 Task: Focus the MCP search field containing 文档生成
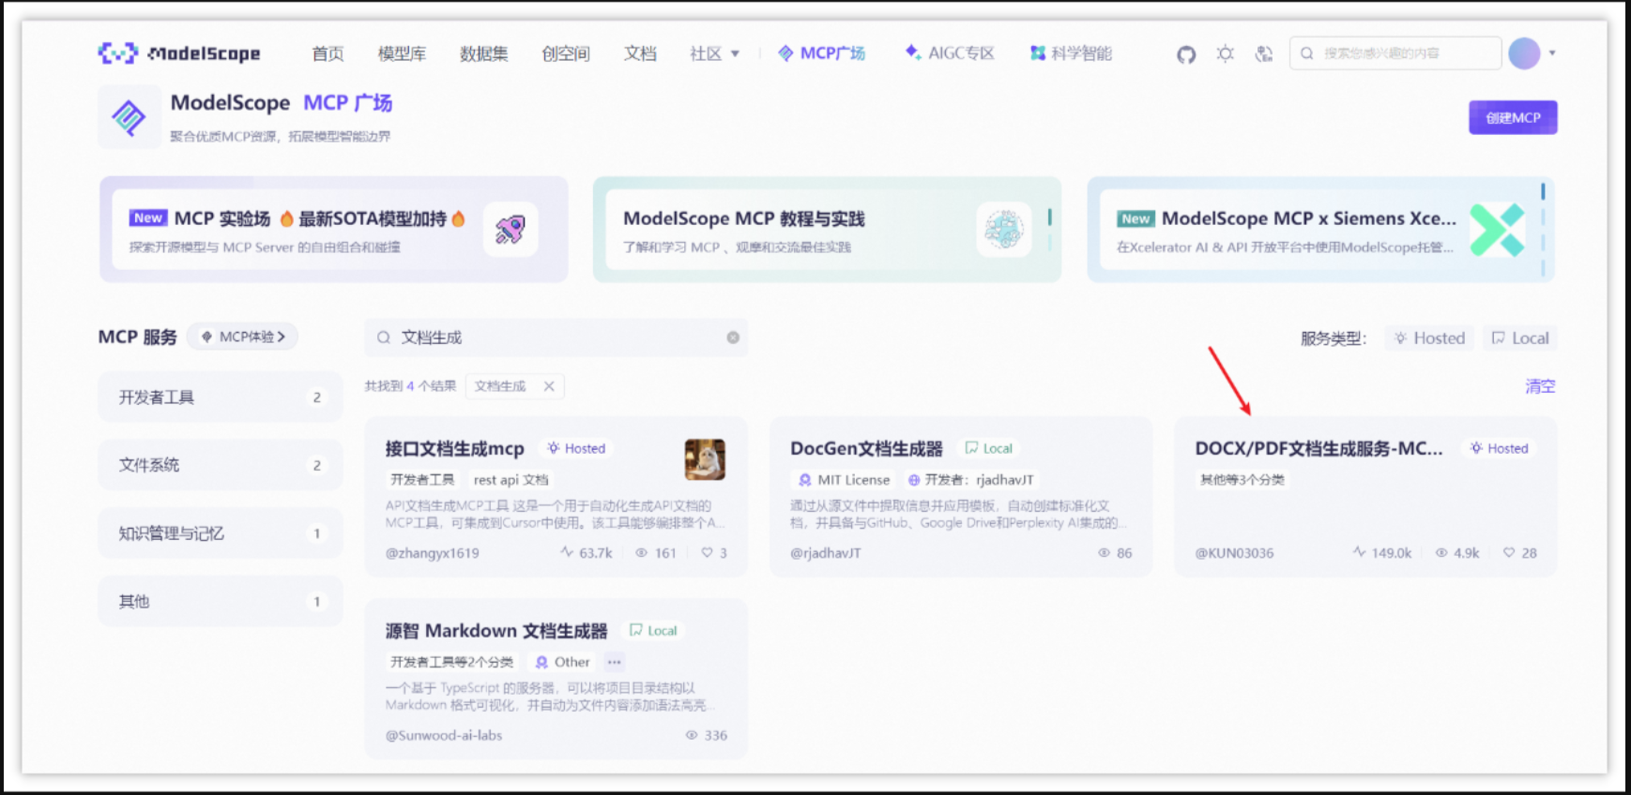pyautogui.click(x=556, y=337)
